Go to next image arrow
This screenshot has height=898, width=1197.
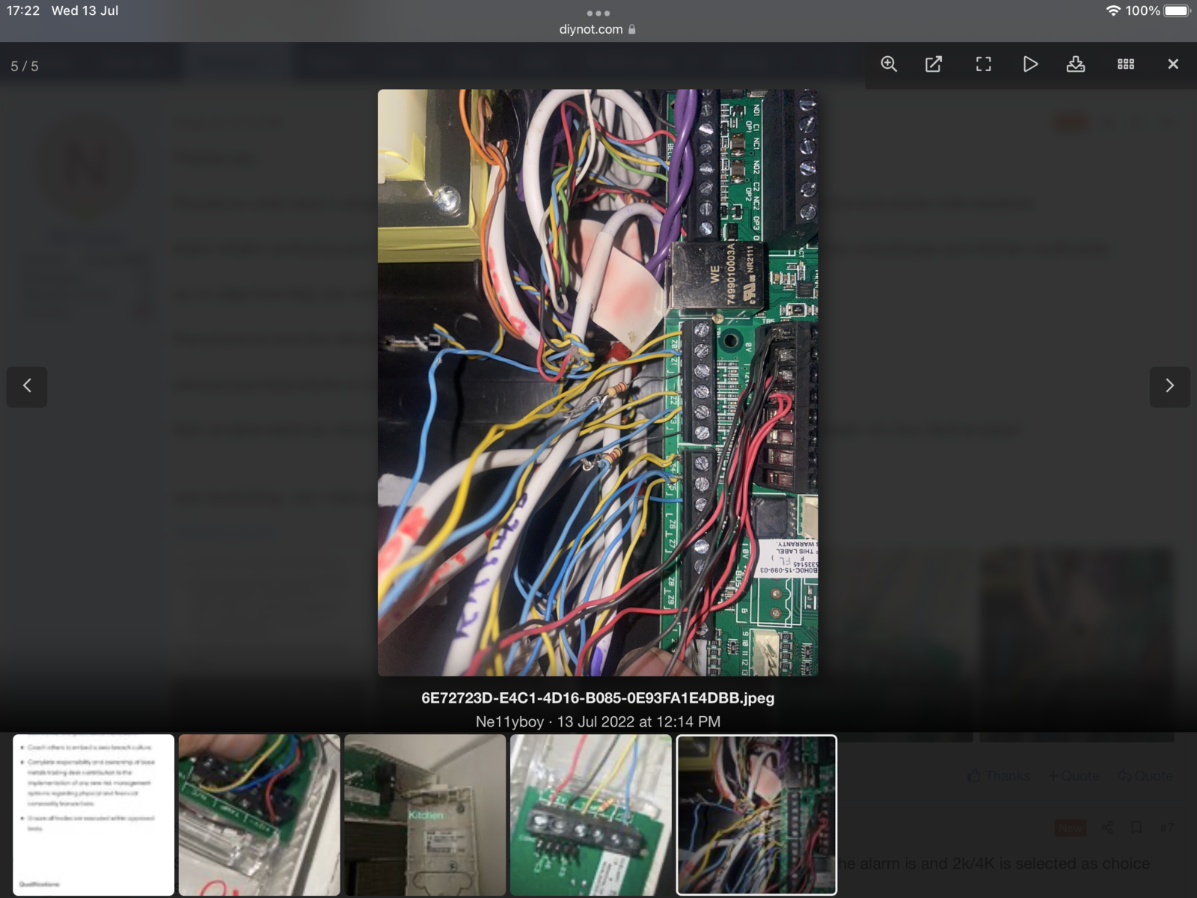point(1169,386)
